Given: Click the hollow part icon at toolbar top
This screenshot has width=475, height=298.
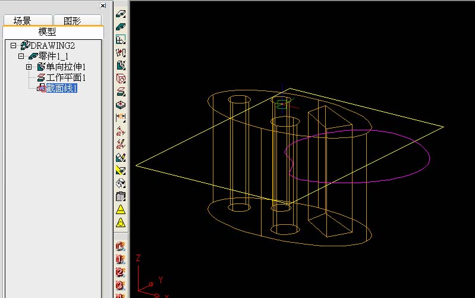Looking at the screenshot, I should pos(121,14).
